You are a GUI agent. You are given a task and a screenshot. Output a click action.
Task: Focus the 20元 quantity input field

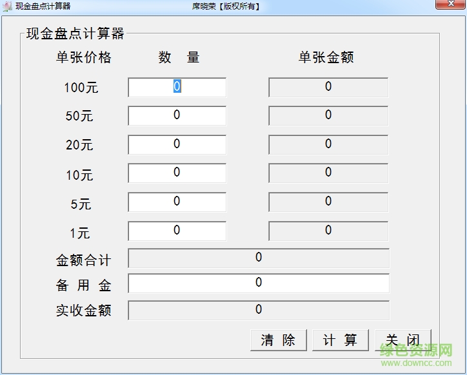(177, 144)
